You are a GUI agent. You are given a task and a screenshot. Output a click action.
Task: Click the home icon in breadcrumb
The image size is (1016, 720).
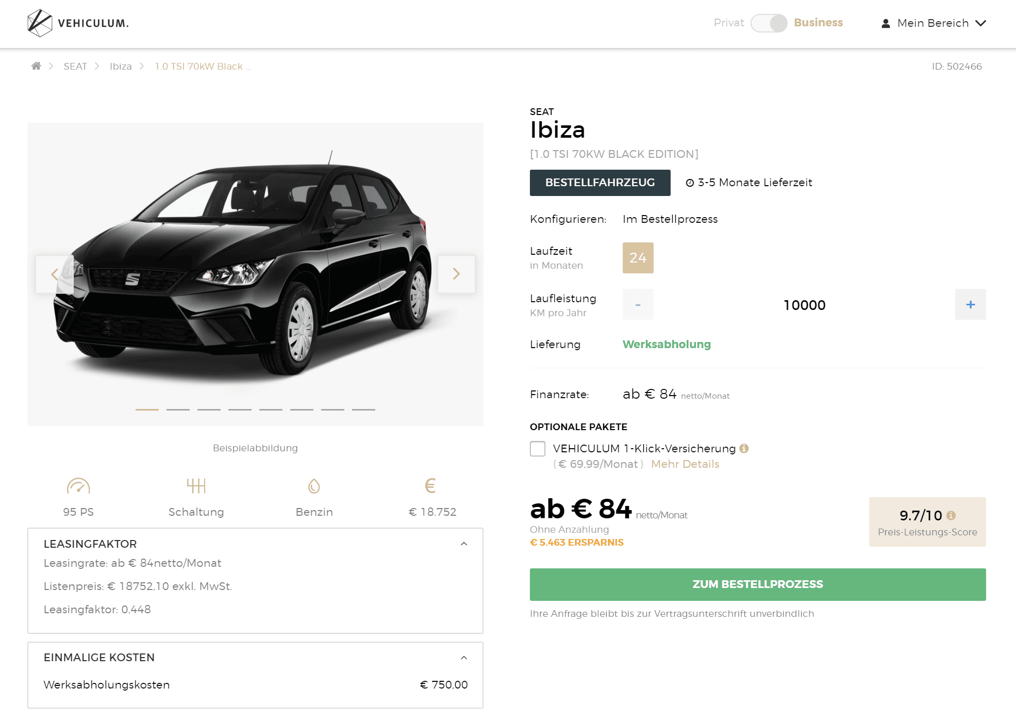coord(36,66)
